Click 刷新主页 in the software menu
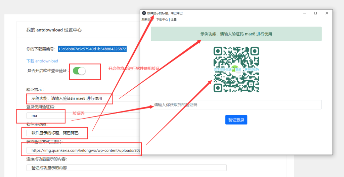This screenshot has height=177, width=344. pyautogui.click(x=147, y=19)
